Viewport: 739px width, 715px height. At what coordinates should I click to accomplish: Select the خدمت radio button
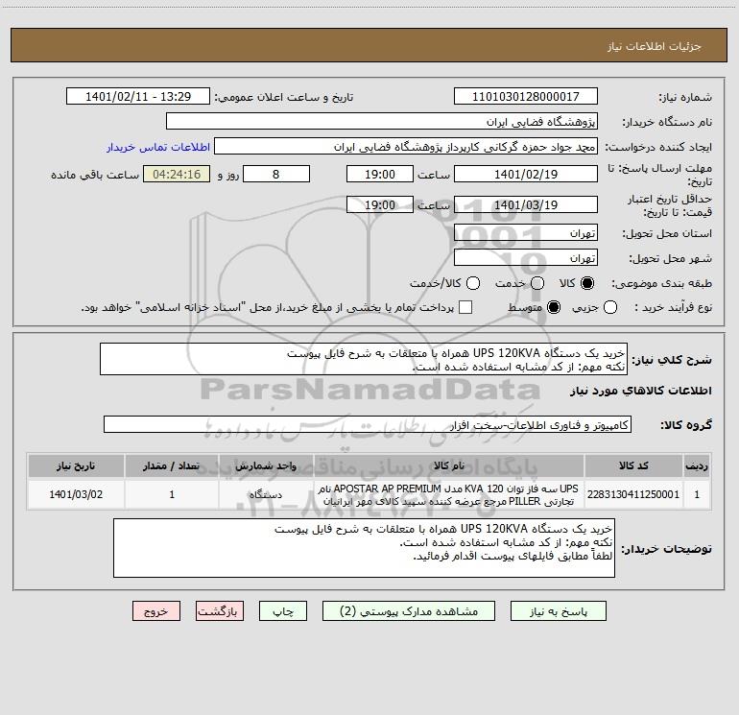(537, 283)
